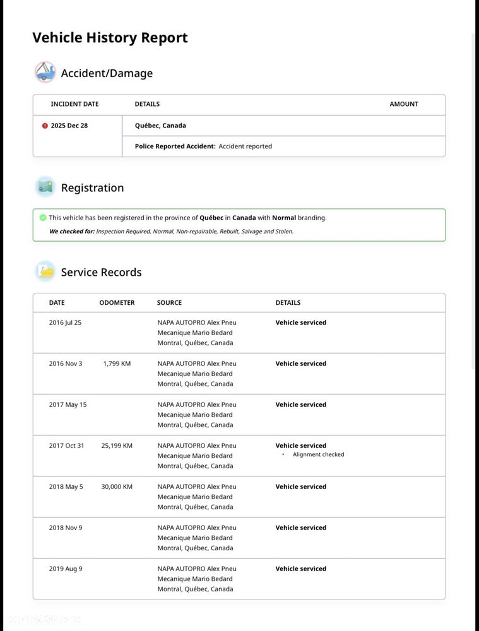Screen dimensions: 479x631
Task: Click the Service Records heading
Action: (101, 272)
